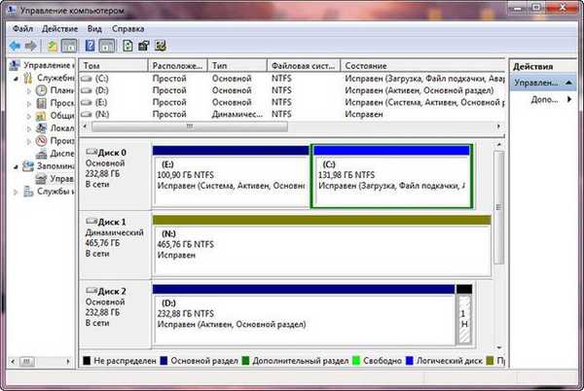The image size is (584, 391).
Task: Collapse the Служебные tree node arrow
Action: tap(16, 79)
